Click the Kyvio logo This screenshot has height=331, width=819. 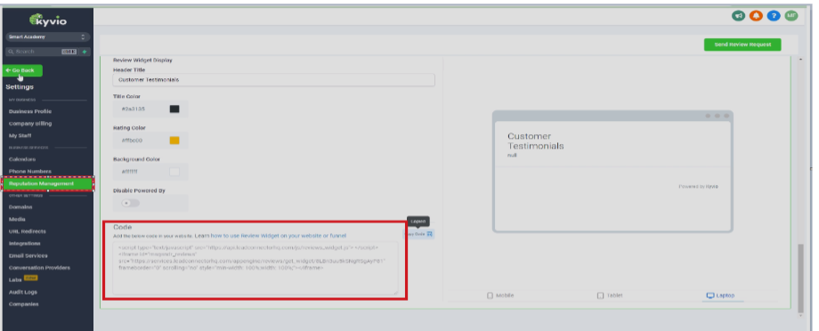point(48,20)
